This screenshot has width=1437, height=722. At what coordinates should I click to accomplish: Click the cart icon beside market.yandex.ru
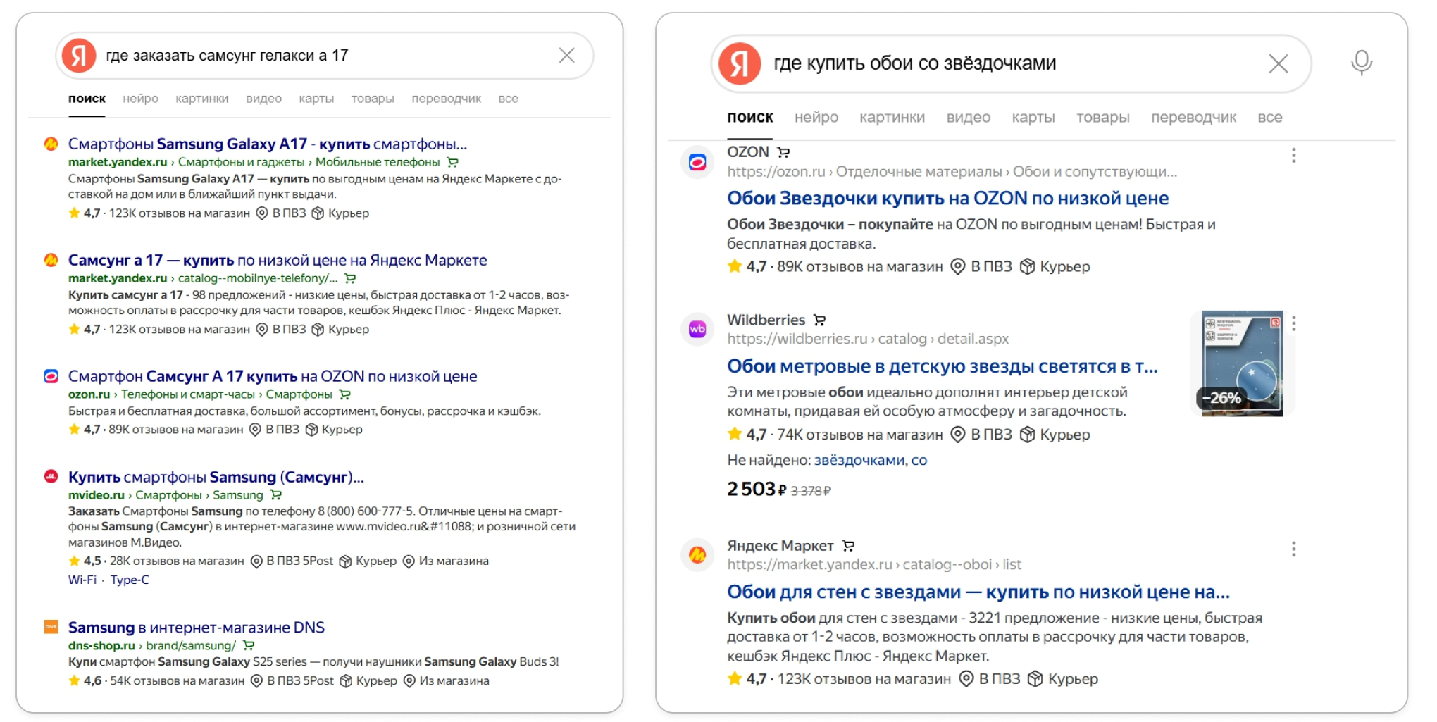coord(454,161)
